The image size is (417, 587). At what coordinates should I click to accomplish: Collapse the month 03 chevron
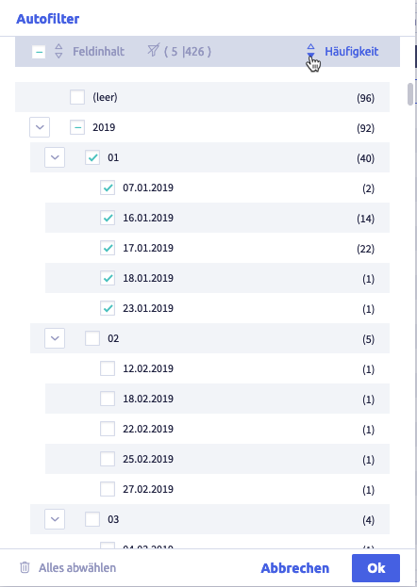click(55, 519)
